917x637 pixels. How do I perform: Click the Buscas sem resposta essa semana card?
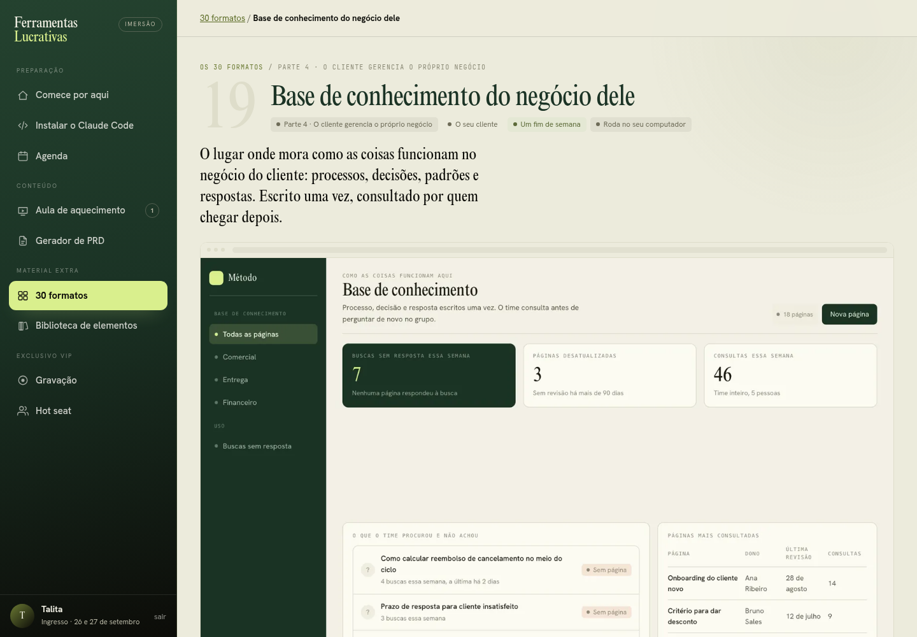pyautogui.click(x=429, y=375)
